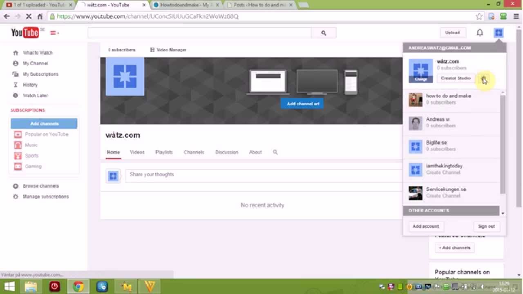Open Popular on YouTube subscription
Image resolution: width=523 pixels, height=294 pixels.
click(47, 134)
